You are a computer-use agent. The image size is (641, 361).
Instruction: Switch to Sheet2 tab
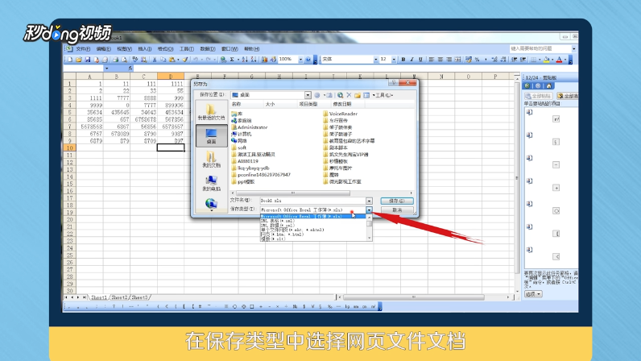point(120,297)
